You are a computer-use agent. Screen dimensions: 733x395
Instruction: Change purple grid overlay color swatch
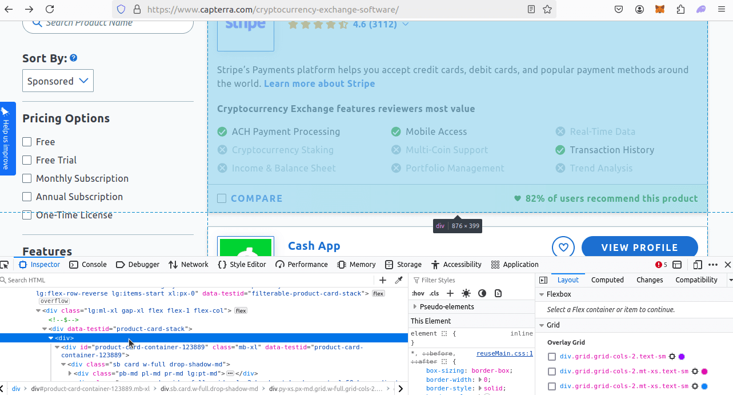pyautogui.click(x=682, y=357)
